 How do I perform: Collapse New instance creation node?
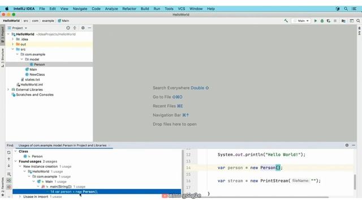(x=20, y=167)
